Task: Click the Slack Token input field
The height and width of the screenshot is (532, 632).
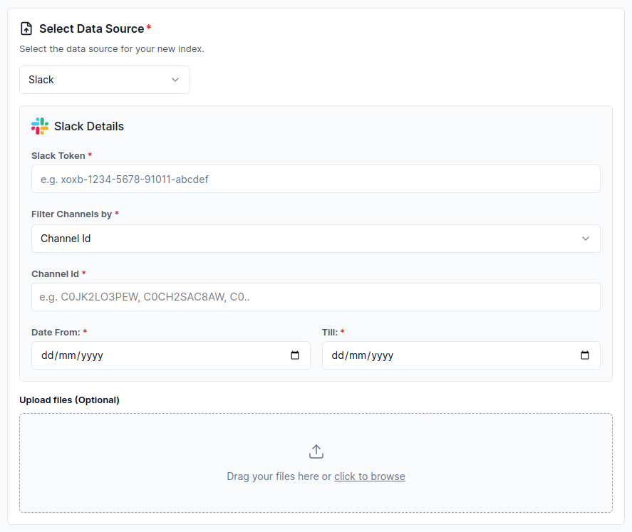Action: click(x=316, y=179)
